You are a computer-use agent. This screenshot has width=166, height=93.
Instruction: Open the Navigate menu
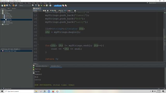tap(12, 3)
